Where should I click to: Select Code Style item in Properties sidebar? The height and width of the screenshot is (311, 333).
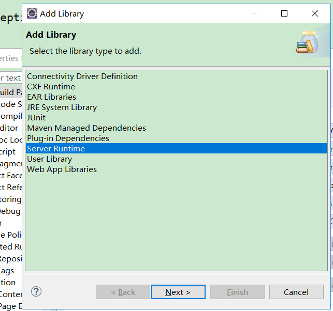[11, 104]
